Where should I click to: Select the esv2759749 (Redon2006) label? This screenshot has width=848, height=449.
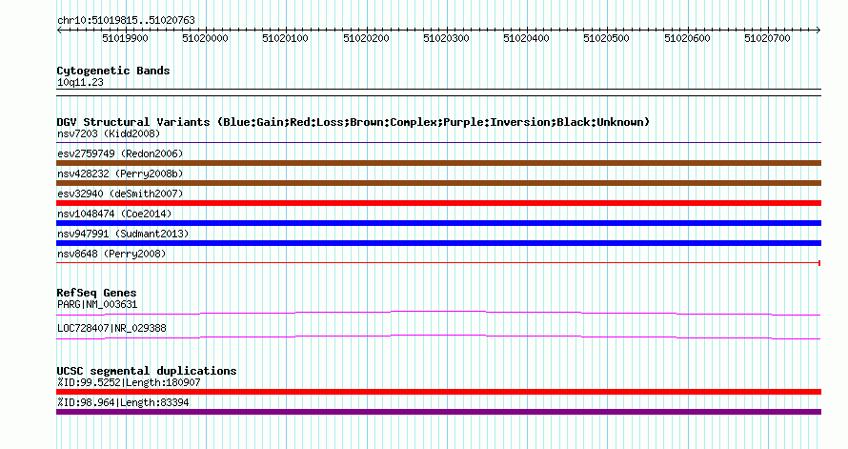(x=120, y=153)
